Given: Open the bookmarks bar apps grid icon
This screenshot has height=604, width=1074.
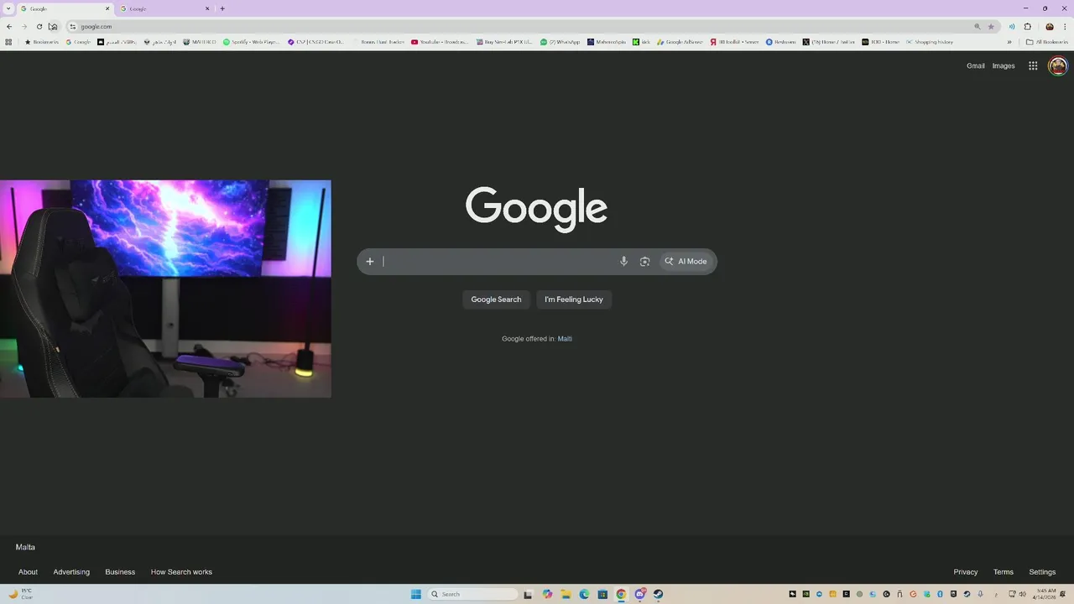Looking at the screenshot, I should [9, 42].
